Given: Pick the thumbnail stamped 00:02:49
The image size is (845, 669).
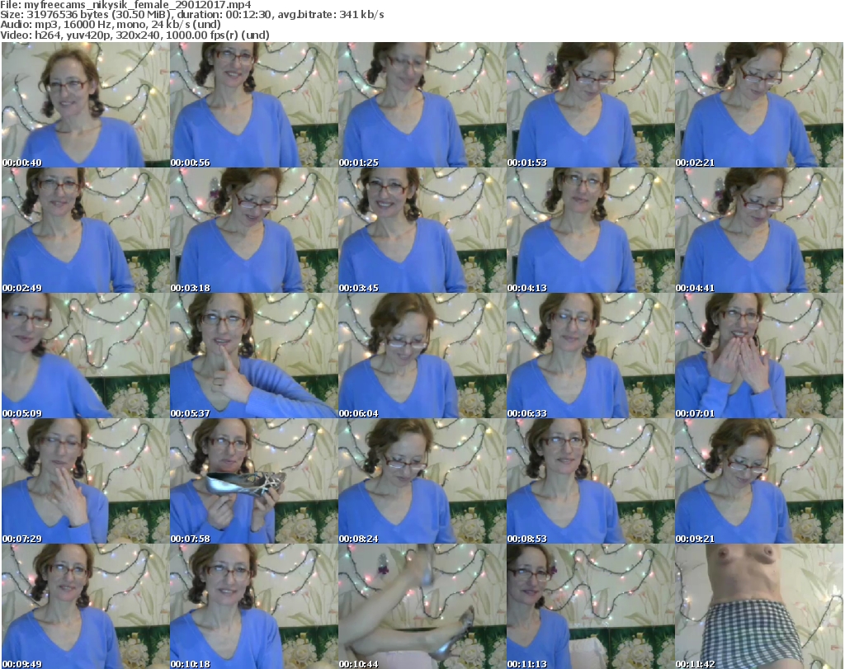Looking at the screenshot, I should (x=86, y=230).
